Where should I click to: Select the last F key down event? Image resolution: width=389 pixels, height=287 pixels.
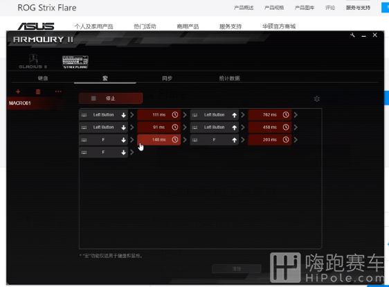click(x=103, y=152)
